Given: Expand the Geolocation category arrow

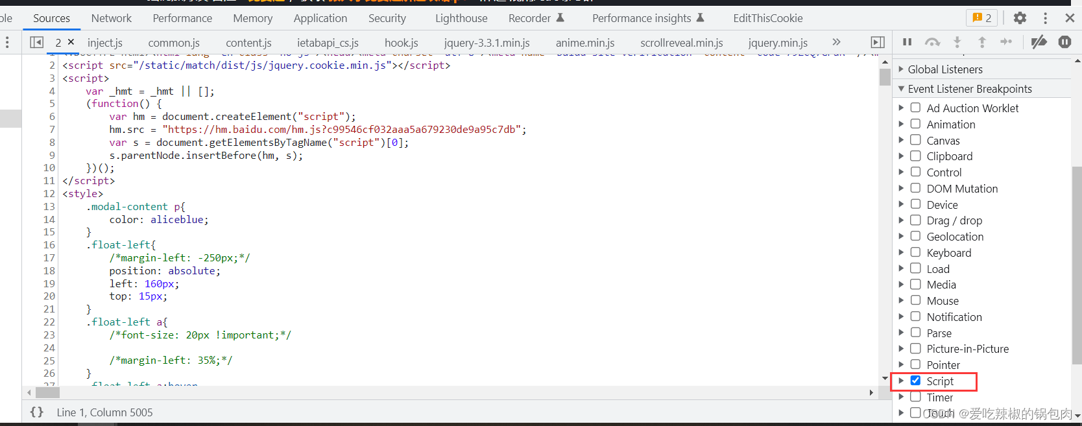Looking at the screenshot, I should point(901,236).
